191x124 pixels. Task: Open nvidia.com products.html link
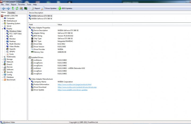pyautogui.click(x=75, y=84)
